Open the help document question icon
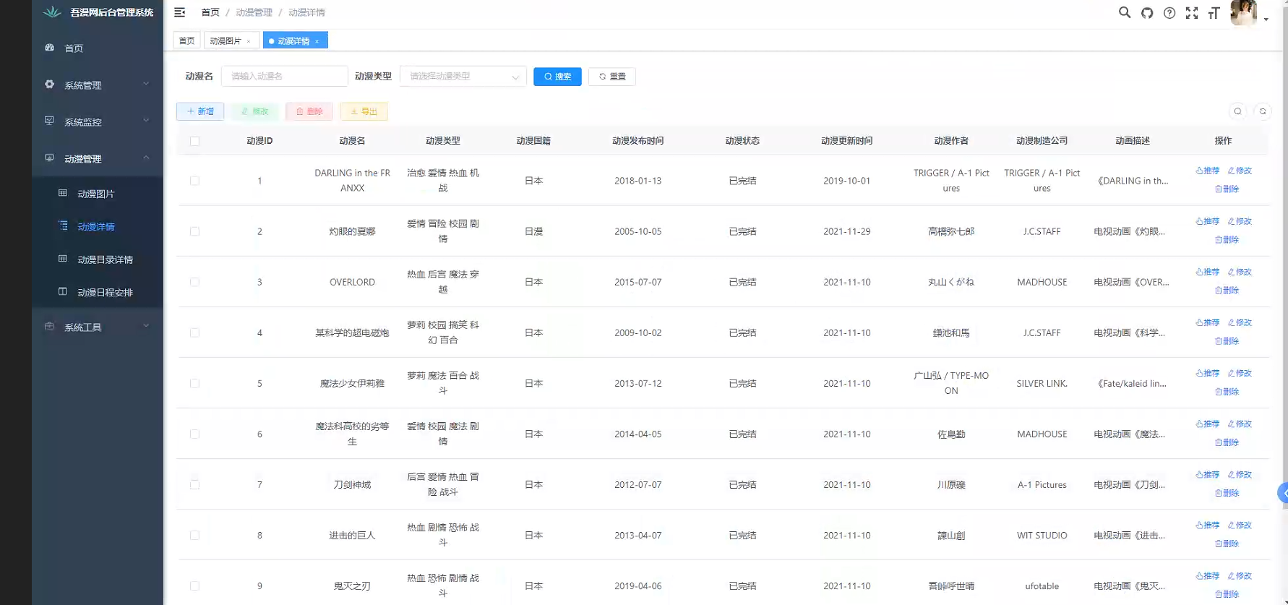The height and width of the screenshot is (605, 1288). point(1169,12)
